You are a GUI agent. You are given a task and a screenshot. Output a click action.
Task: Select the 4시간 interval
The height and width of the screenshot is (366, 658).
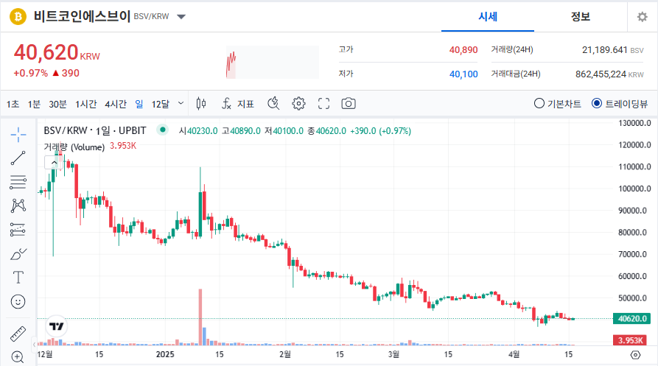pyautogui.click(x=116, y=104)
